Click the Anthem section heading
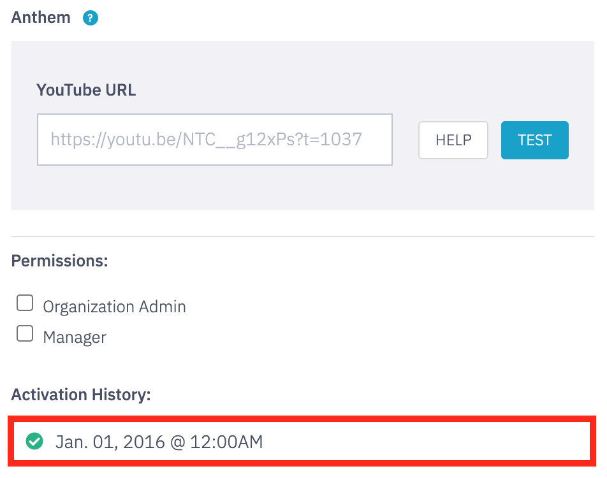The image size is (607, 478). (x=41, y=17)
